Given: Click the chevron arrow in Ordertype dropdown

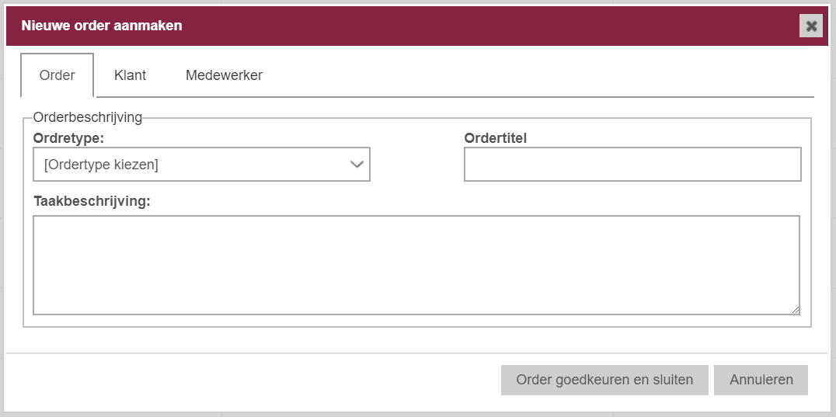Looking at the screenshot, I should point(357,165).
